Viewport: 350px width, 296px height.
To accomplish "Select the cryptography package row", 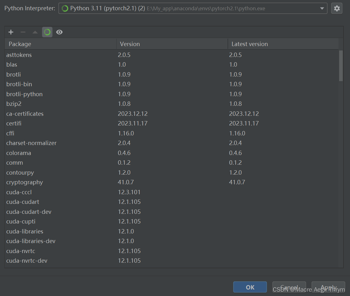I will (x=25, y=182).
